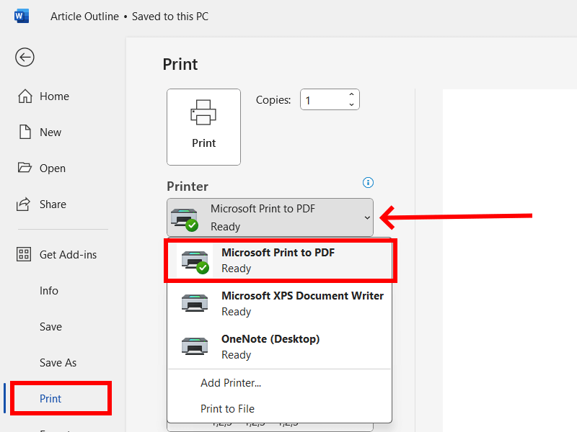577x432 pixels.
Task: Click the New document icon
Action: (x=25, y=132)
